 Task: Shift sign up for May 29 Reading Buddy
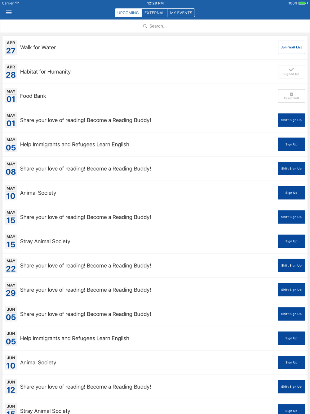tap(291, 290)
